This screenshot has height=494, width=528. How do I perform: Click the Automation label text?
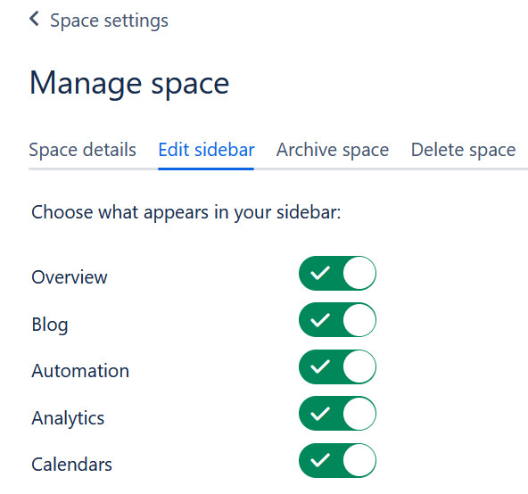tap(80, 371)
